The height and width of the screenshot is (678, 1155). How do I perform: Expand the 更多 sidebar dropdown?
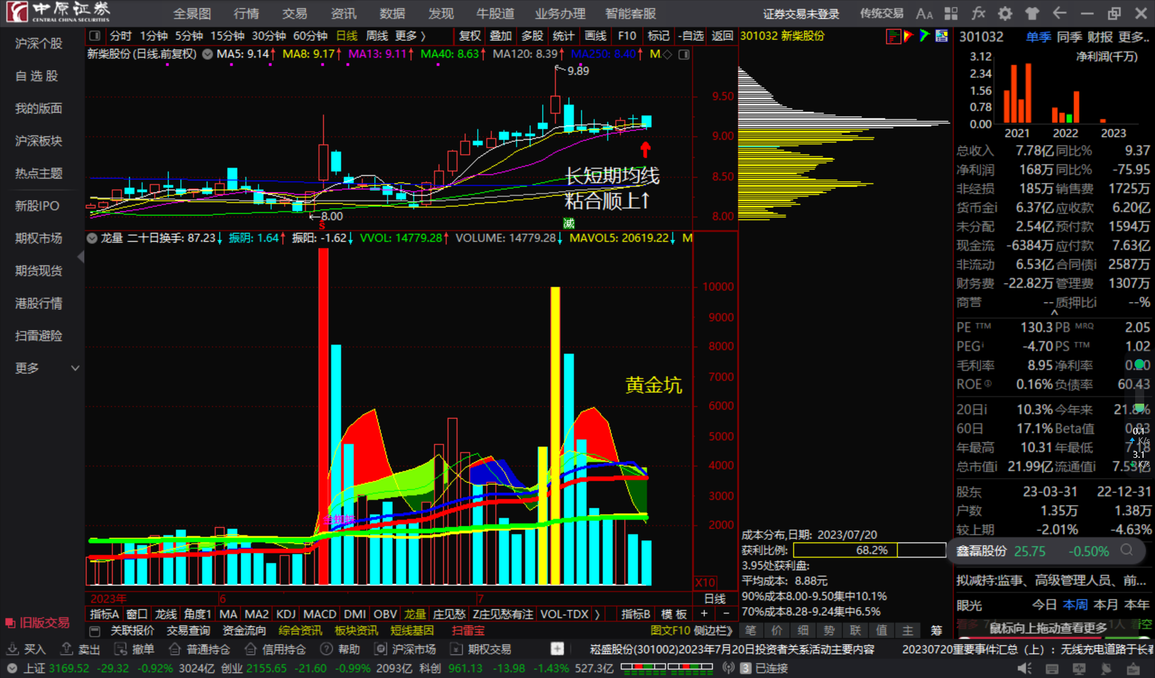[75, 368]
